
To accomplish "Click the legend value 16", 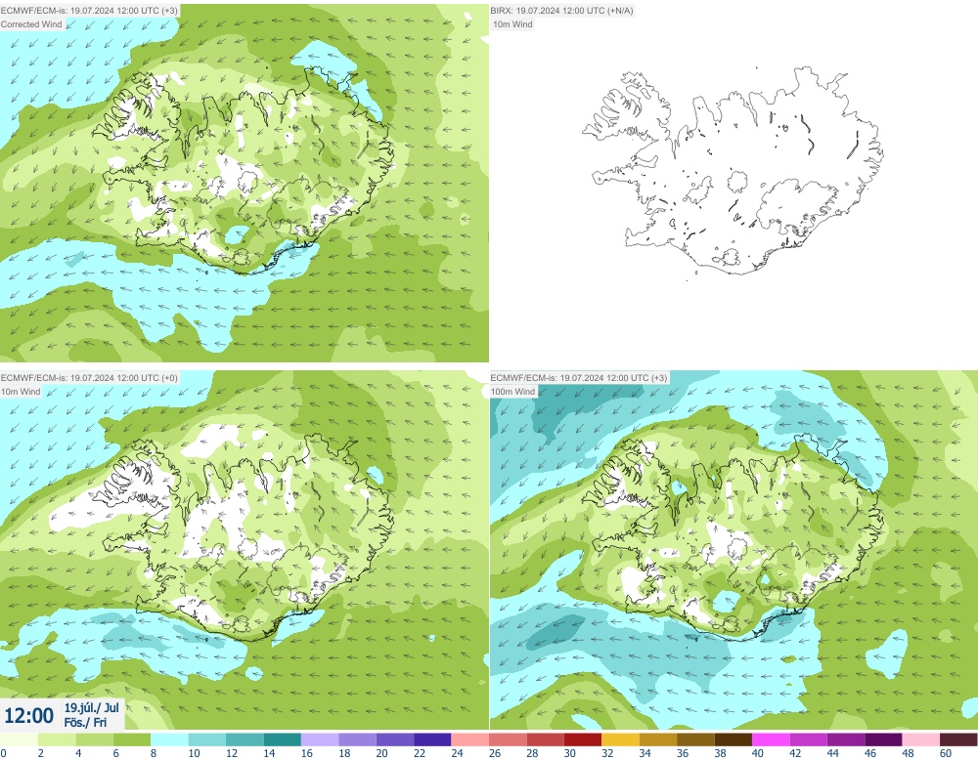I will (x=307, y=753).
